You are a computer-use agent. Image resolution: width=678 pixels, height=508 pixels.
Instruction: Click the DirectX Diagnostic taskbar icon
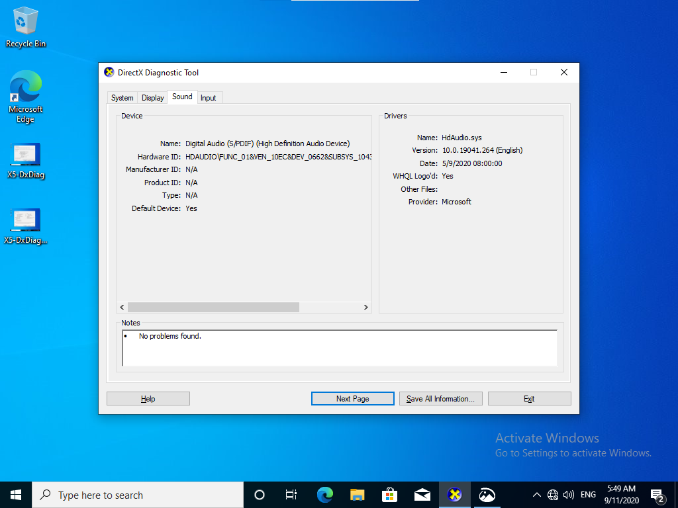[x=454, y=495]
